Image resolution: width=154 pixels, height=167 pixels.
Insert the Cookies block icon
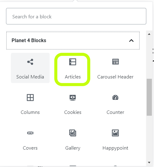(73, 98)
